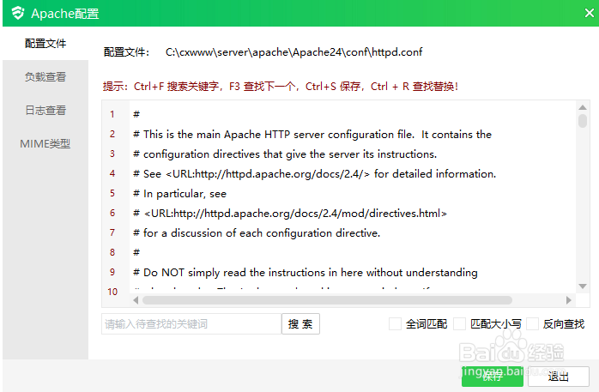Click the 退出 button
Screen dimensions: 599x392
pos(558,377)
